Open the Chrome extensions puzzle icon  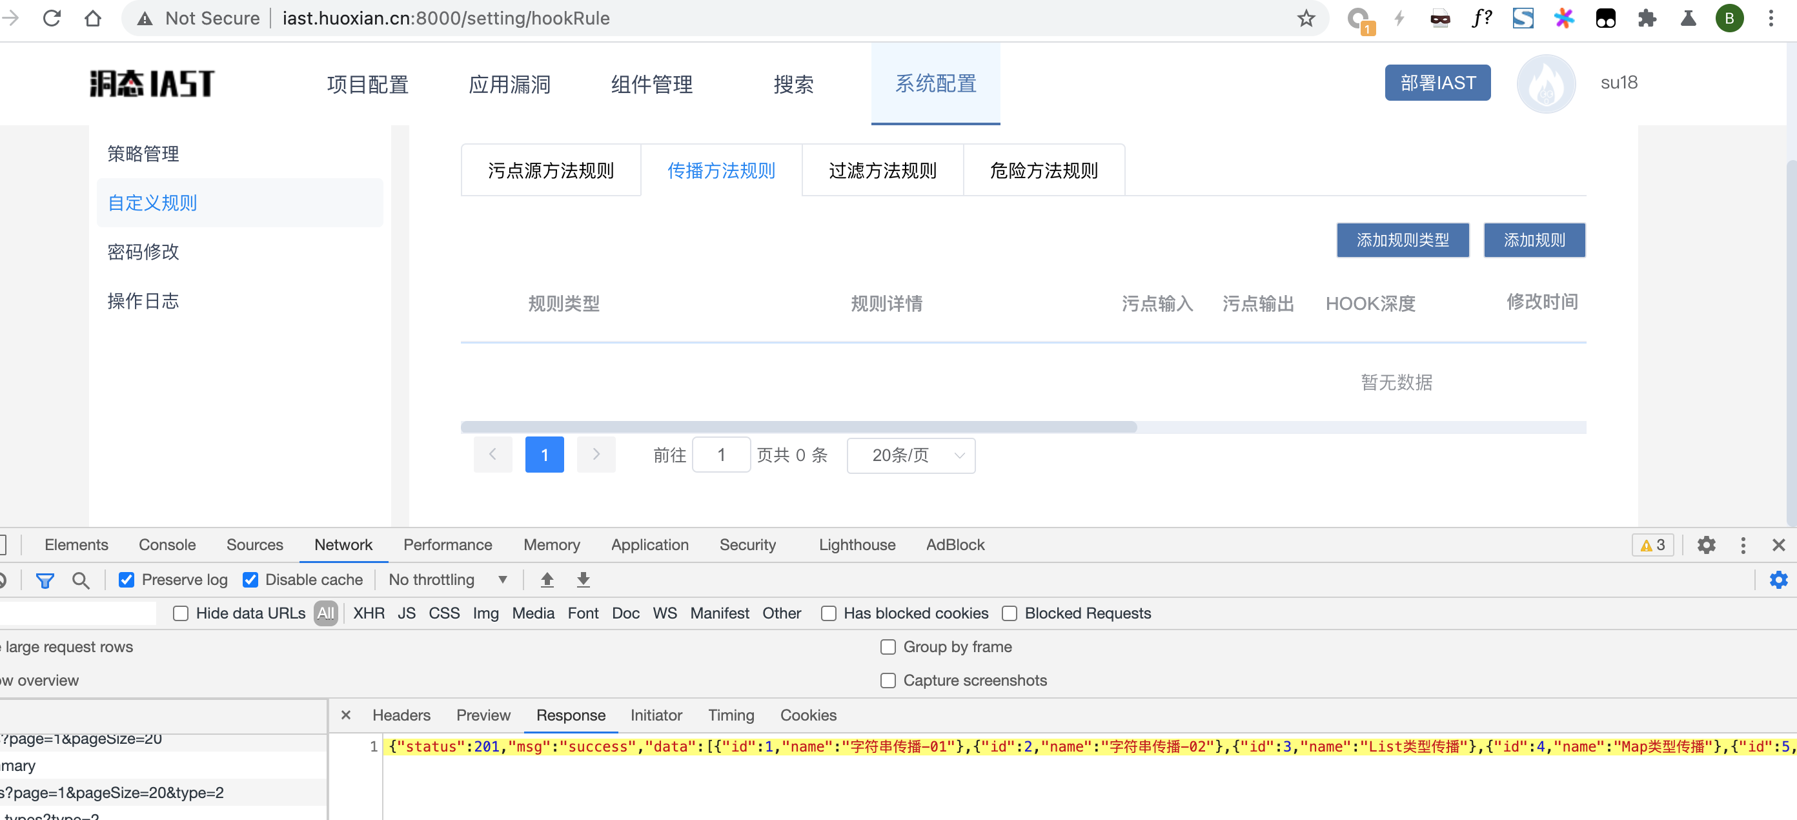pyautogui.click(x=1647, y=18)
